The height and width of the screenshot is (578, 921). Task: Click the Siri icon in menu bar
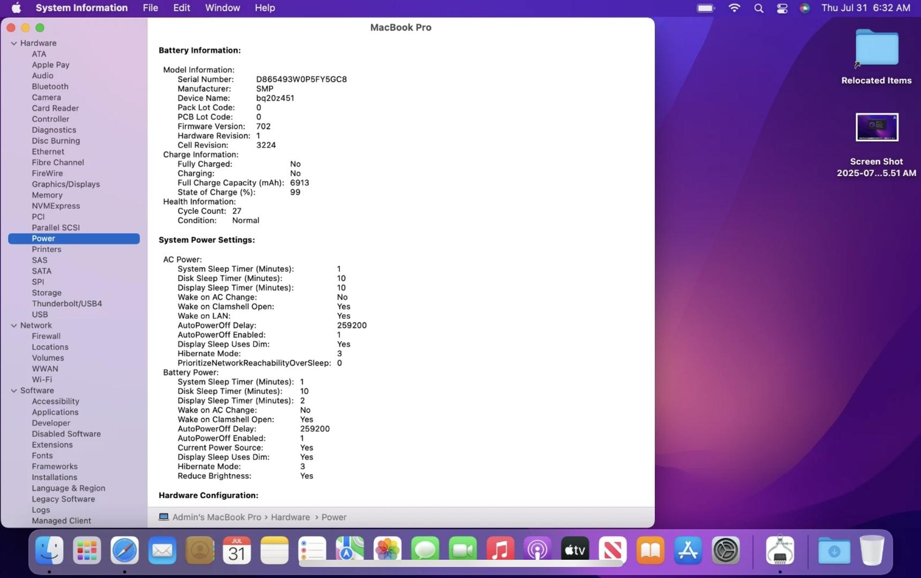tap(804, 8)
